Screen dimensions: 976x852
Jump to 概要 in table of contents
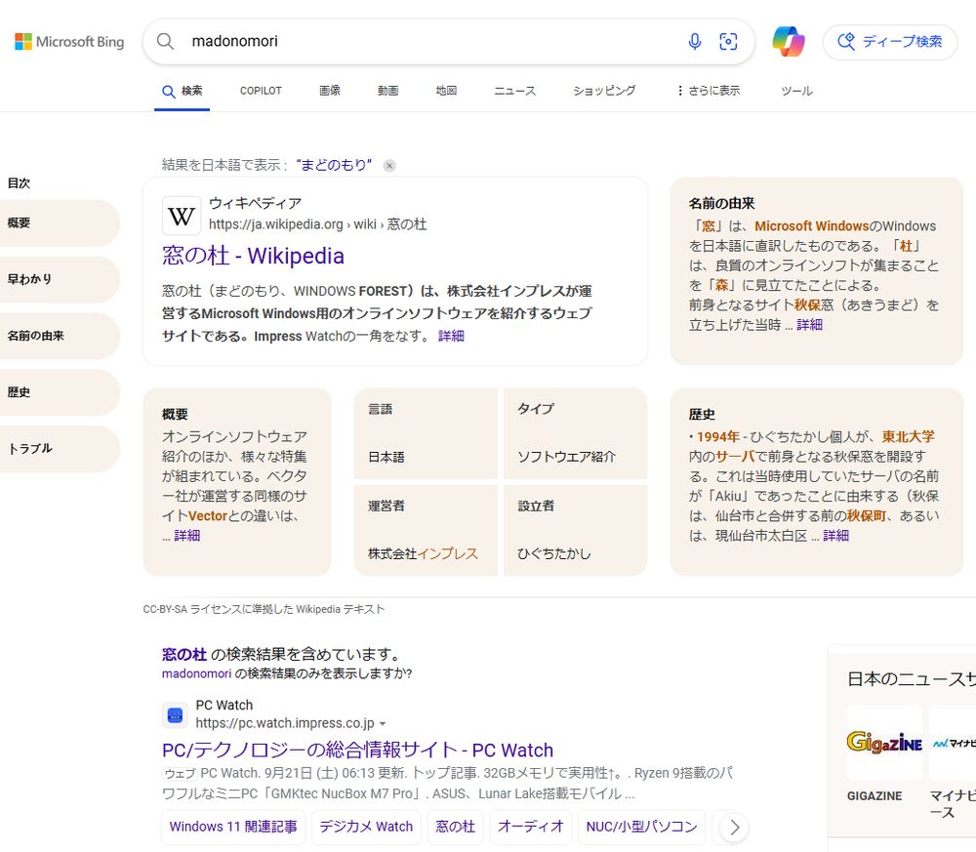pyautogui.click(x=58, y=223)
